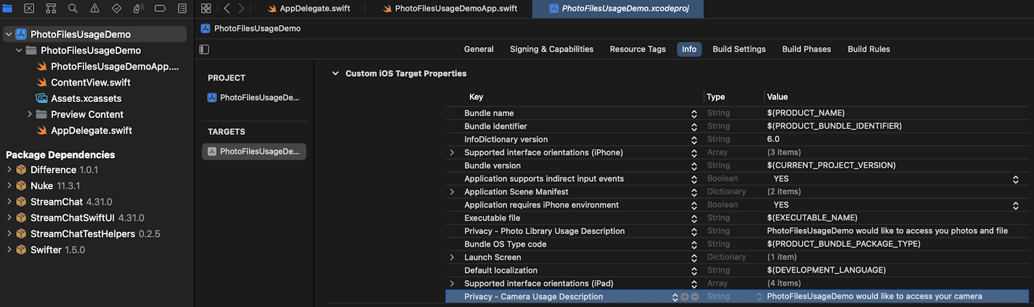Open key picker stepper for Bundle name
Image resolution: width=1034 pixels, height=307 pixels.
coord(694,114)
